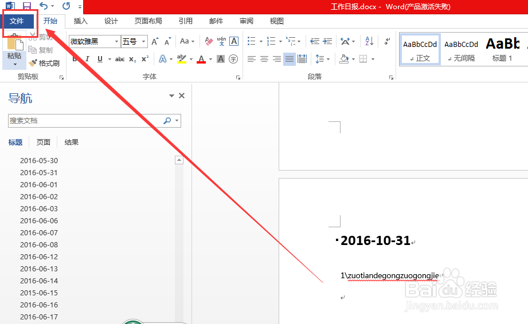This screenshot has height=324, width=528.
Task: Click the Copy (复制) command
Action: pyautogui.click(x=41, y=50)
